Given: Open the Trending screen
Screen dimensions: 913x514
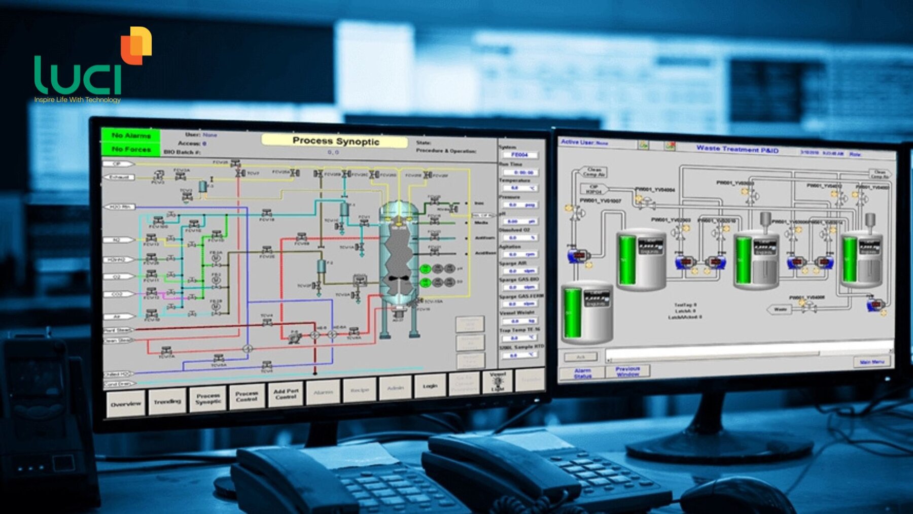Looking at the screenshot, I should pos(167,401).
